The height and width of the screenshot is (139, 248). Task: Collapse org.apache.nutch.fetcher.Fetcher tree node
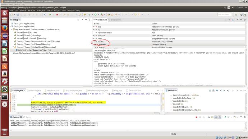12,29
